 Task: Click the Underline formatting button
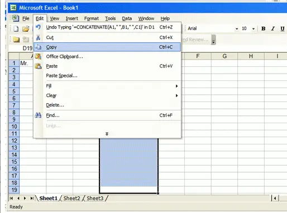tap(283, 28)
